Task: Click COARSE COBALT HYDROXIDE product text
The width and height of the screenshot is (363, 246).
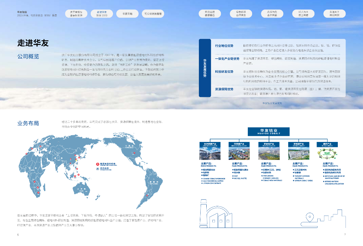Action: [214, 179]
